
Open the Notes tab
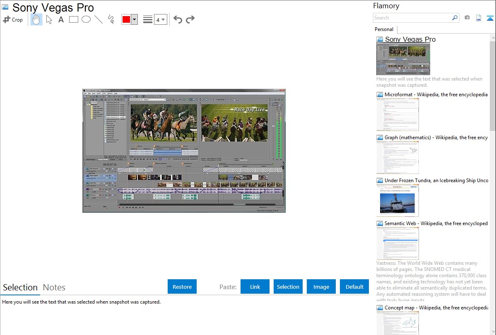pos(54,287)
